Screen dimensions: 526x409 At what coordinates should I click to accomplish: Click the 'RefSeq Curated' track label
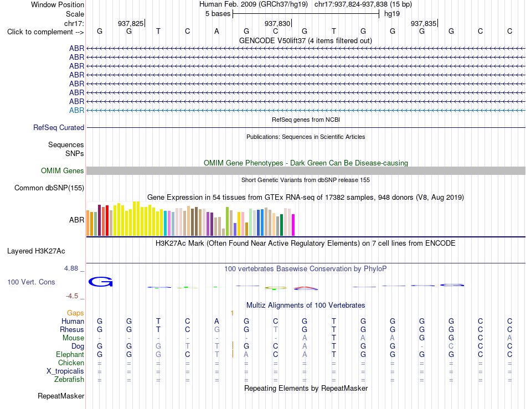(58, 127)
